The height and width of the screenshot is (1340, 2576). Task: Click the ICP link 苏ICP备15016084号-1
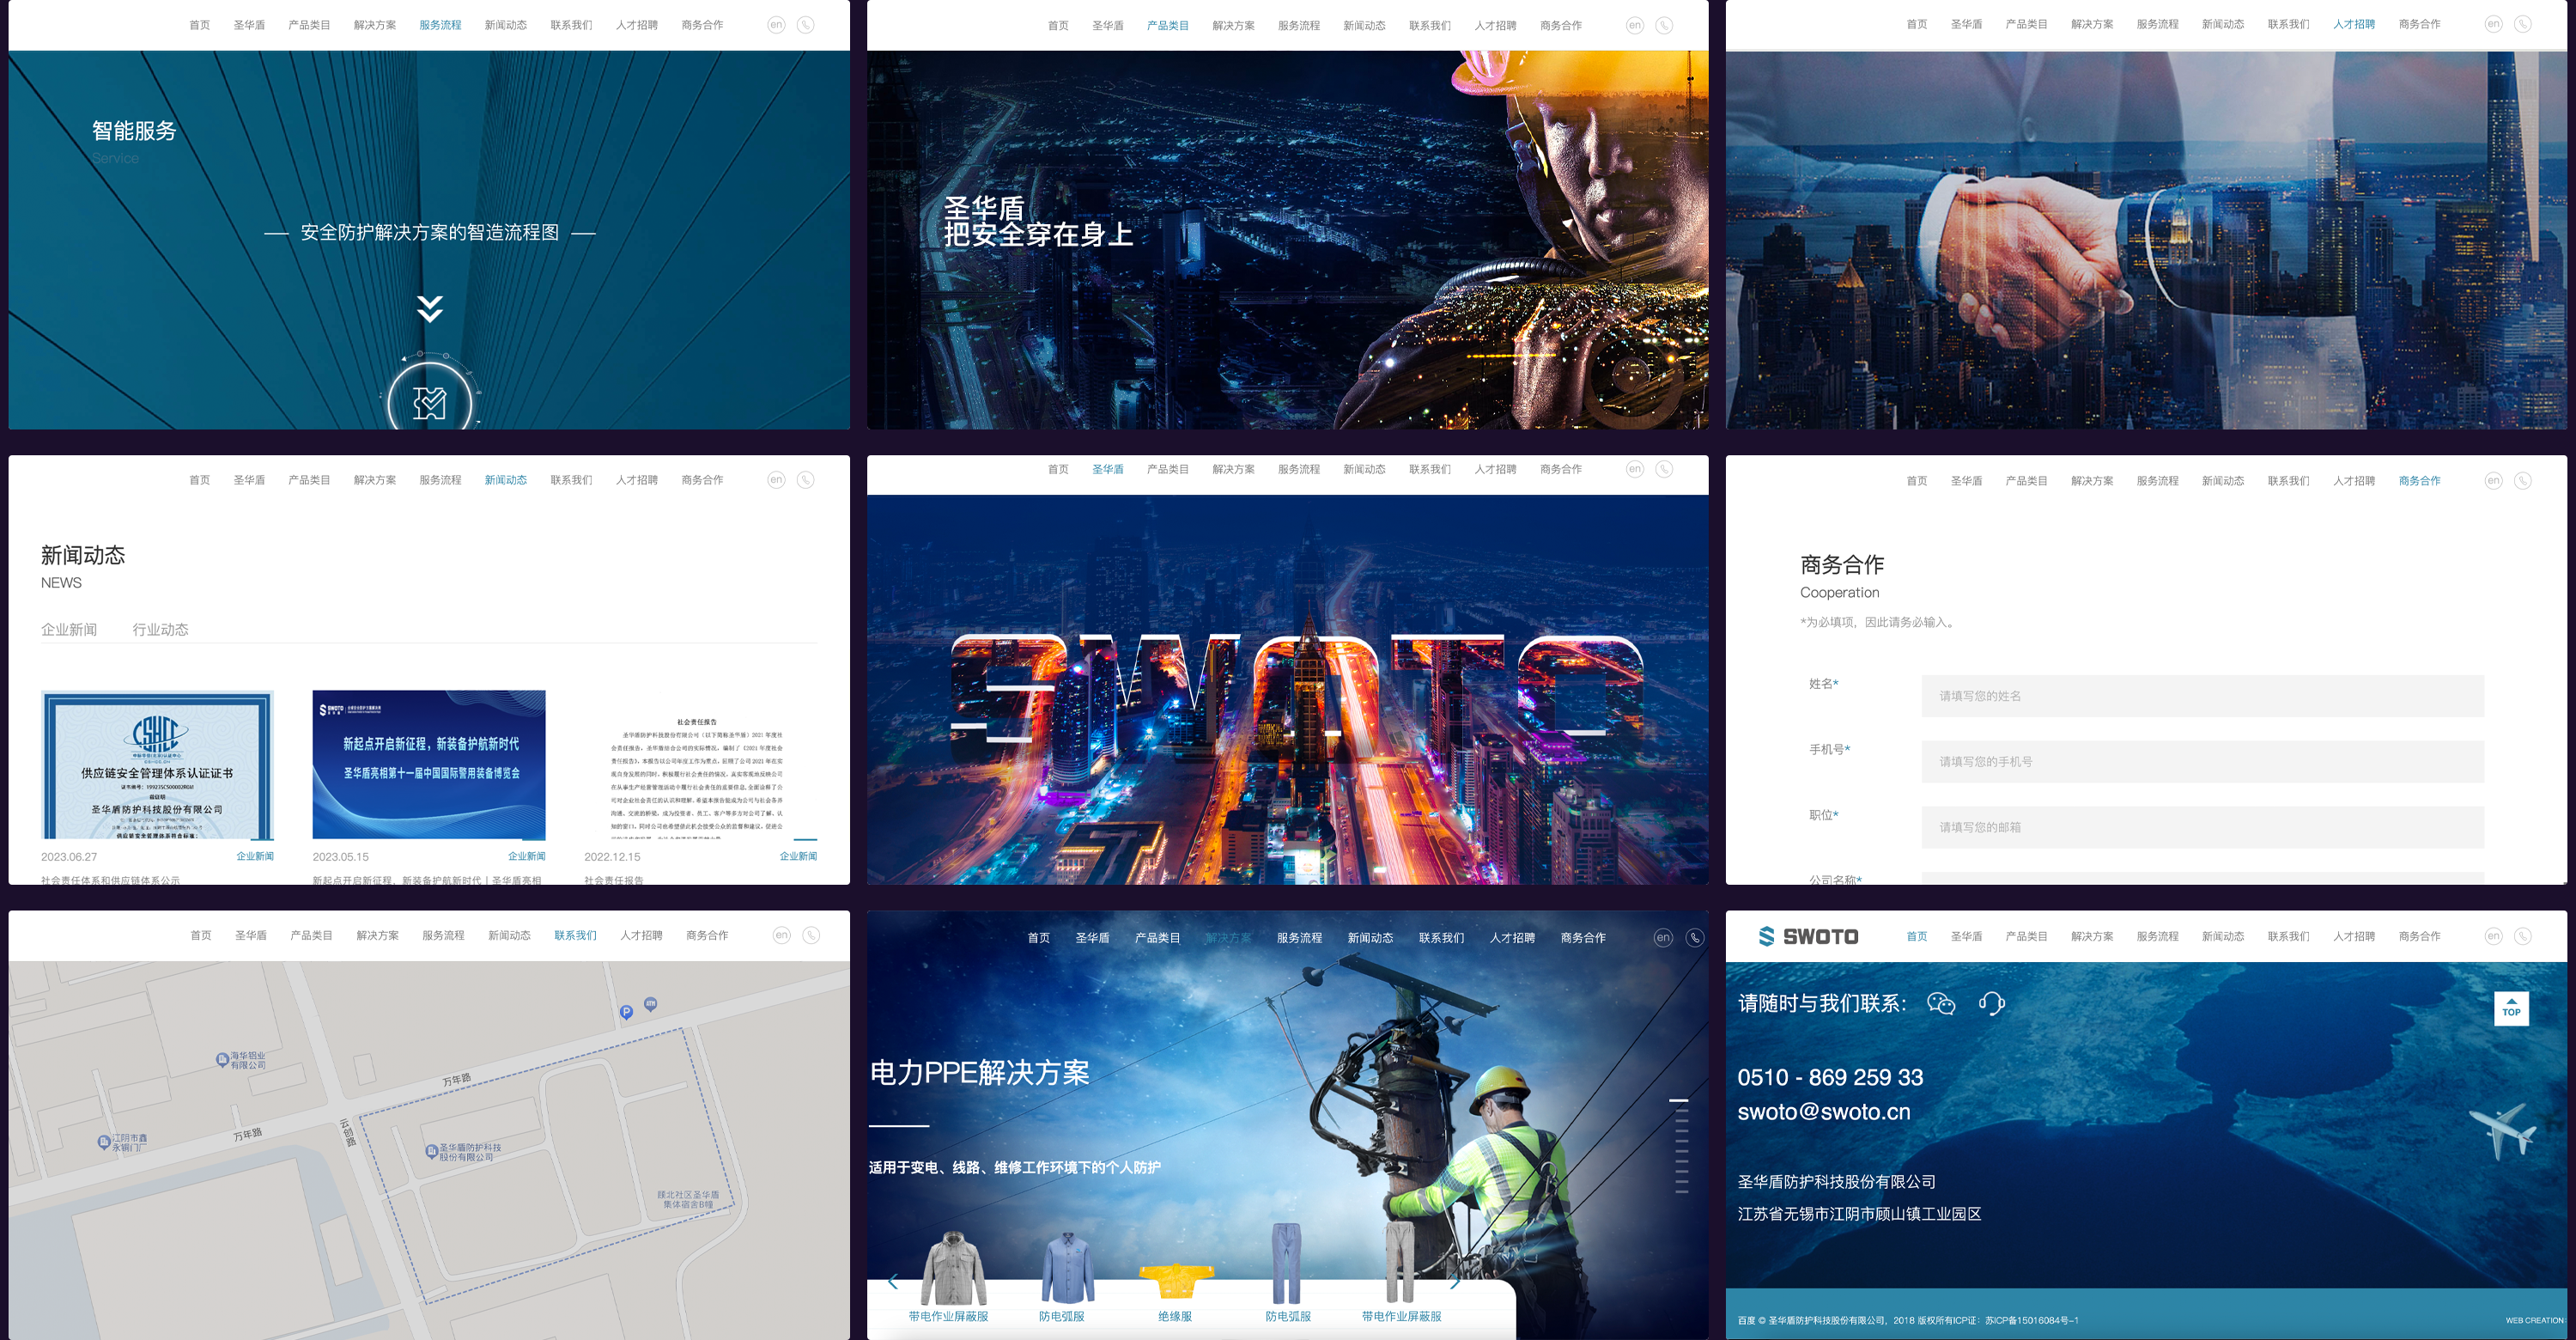(x=2031, y=1320)
